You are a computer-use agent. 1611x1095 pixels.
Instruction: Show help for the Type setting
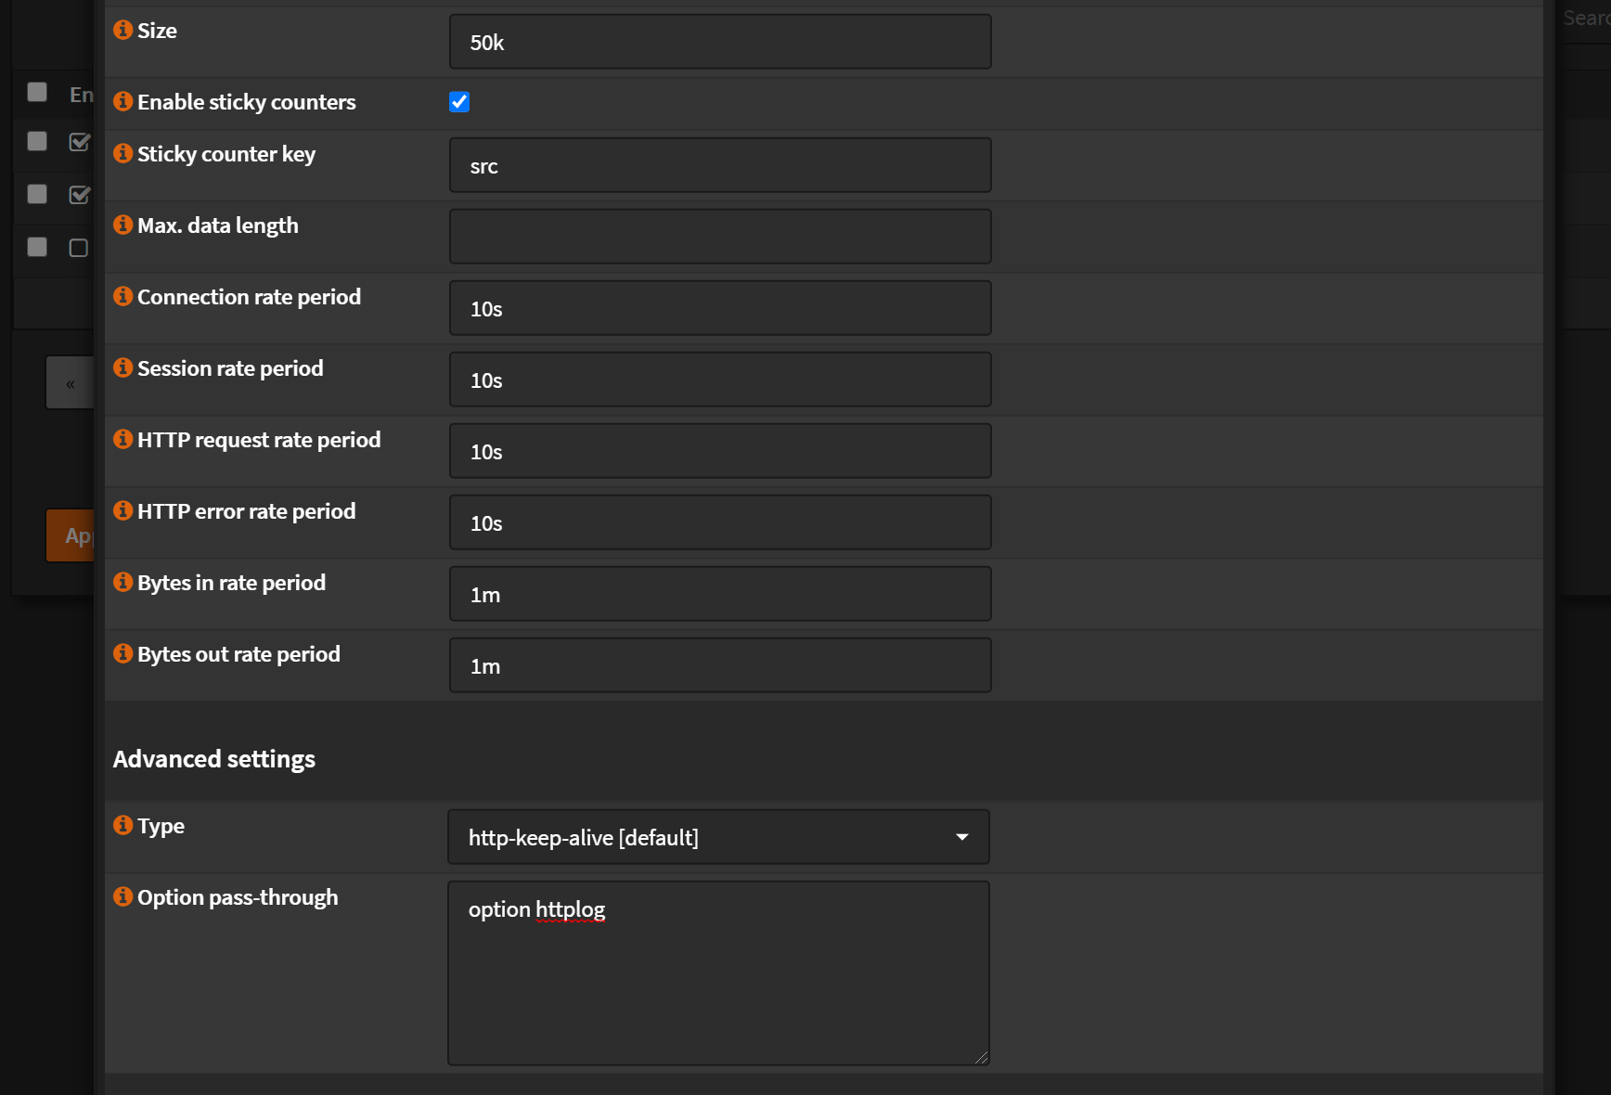click(122, 825)
